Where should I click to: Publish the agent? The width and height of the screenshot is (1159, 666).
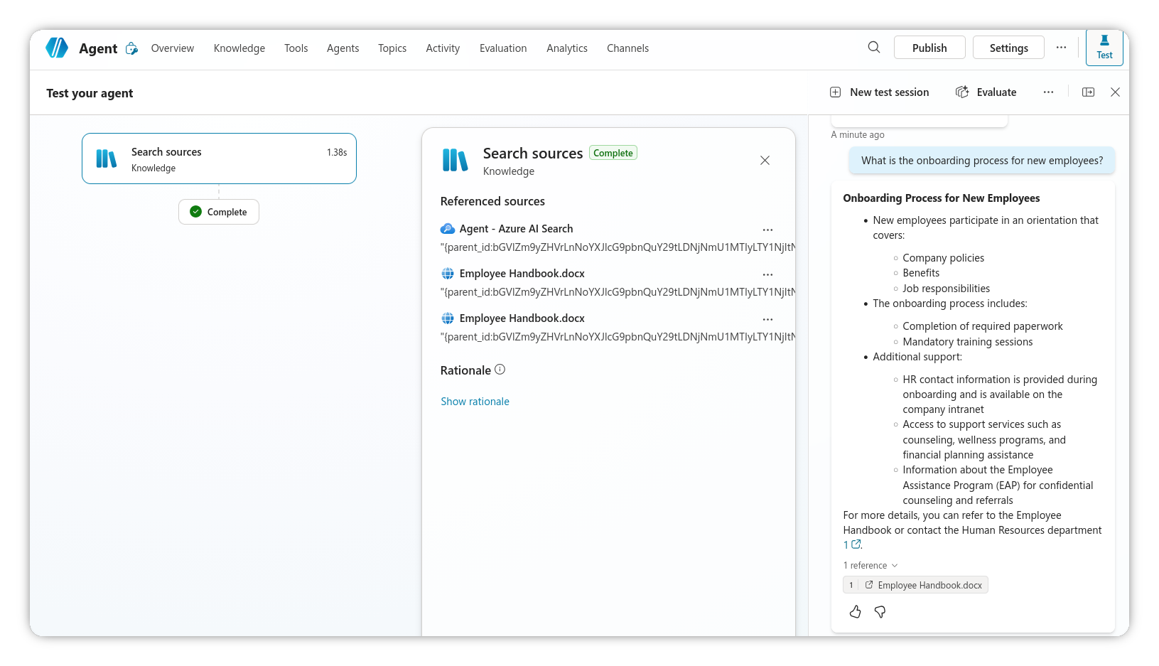(929, 47)
